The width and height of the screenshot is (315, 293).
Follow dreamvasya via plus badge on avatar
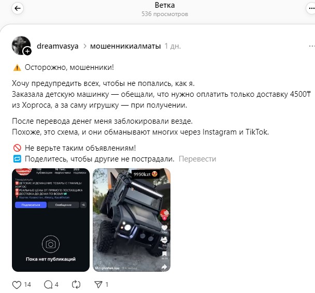point(27,51)
